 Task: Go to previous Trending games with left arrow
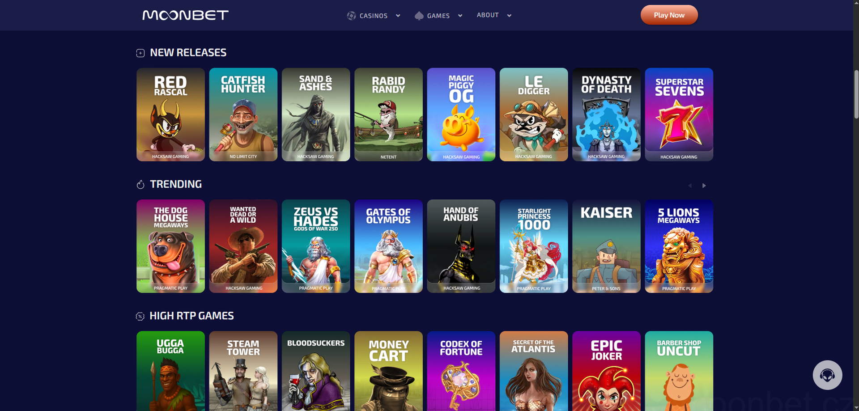[690, 186]
